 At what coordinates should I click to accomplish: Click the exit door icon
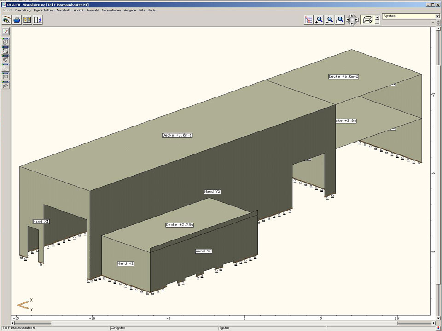[38, 20]
